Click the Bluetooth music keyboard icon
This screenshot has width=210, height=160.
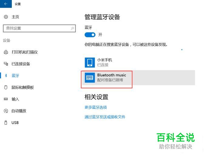coord(90,77)
